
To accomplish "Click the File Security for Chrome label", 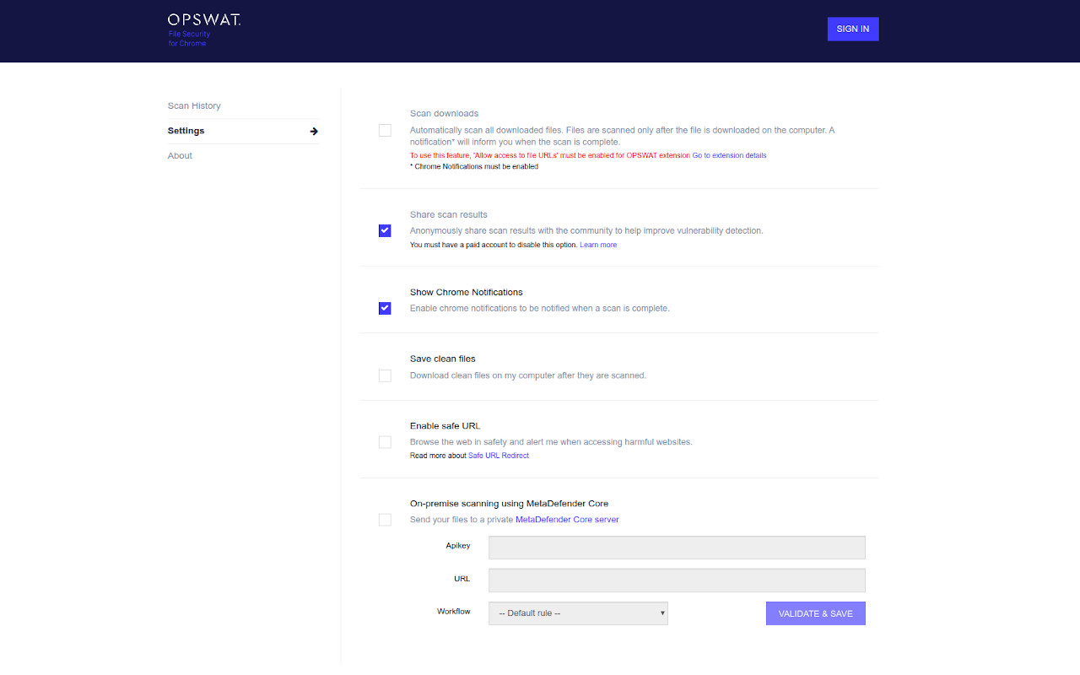I will point(187,38).
